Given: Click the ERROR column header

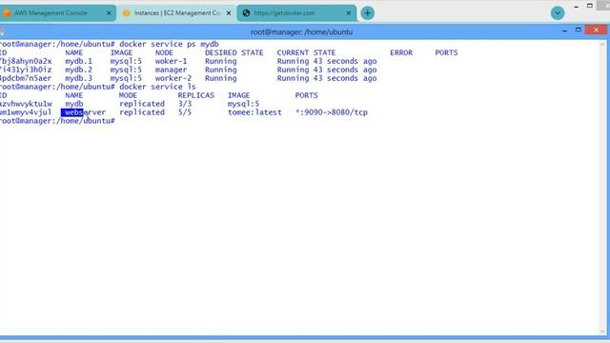Looking at the screenshot, I should pos(401,52).
